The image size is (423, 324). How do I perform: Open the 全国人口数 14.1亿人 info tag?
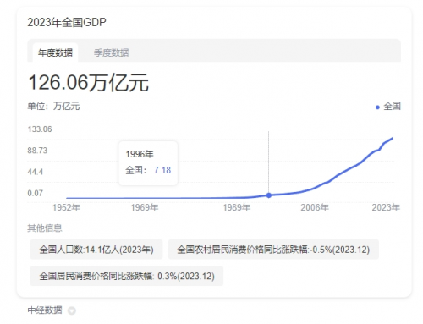click(x=96, y=250)
